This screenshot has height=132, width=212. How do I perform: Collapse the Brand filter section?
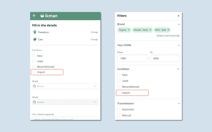tap(179, 24)
